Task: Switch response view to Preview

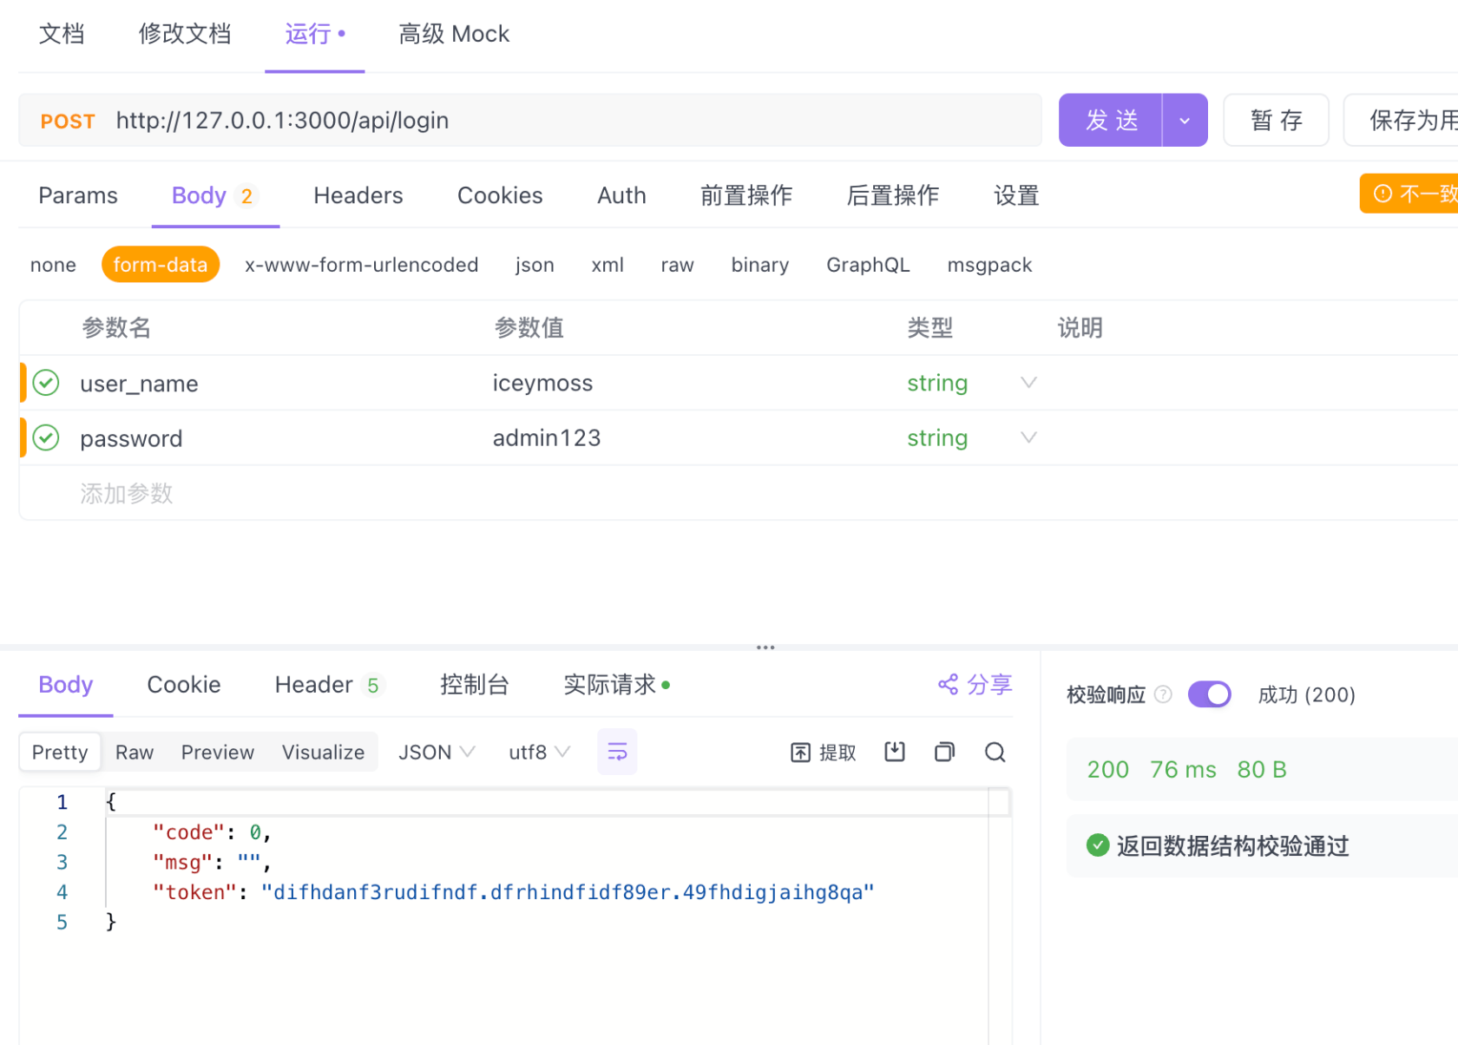Action: 218,752
